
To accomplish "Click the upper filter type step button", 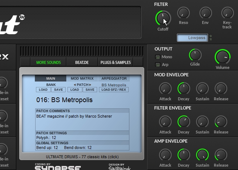I will click(x=211, y=36).
